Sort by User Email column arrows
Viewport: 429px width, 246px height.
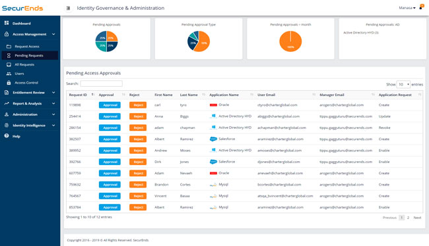tap(313, 95)
